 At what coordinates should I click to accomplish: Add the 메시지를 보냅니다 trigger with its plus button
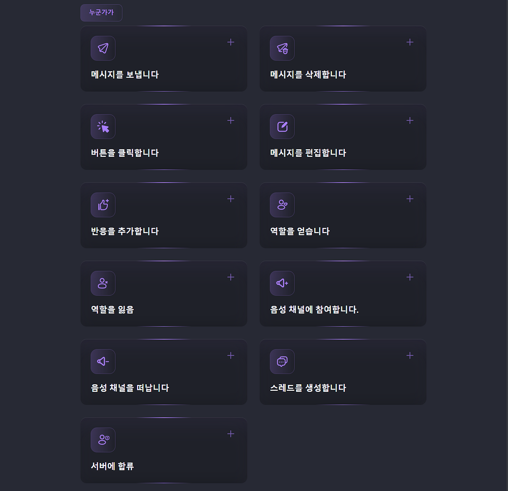click(x=231, y=42)
